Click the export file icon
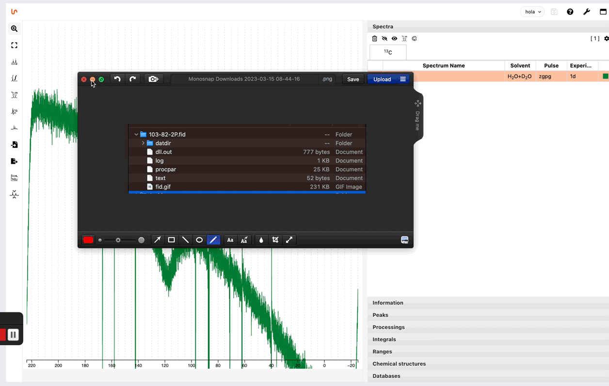The image size is (609, 386). click(x=14, y=161)
